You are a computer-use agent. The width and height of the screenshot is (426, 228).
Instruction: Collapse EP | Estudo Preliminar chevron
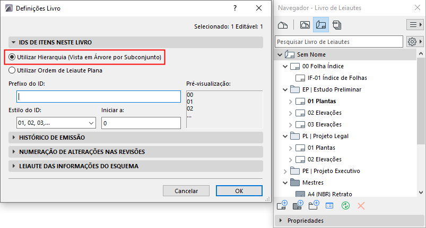click(x=285, y=89)
